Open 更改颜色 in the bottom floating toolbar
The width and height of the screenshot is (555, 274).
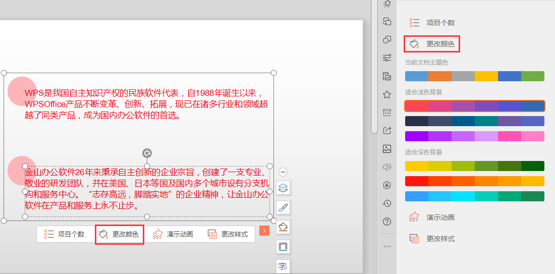[x=119, y=234]
